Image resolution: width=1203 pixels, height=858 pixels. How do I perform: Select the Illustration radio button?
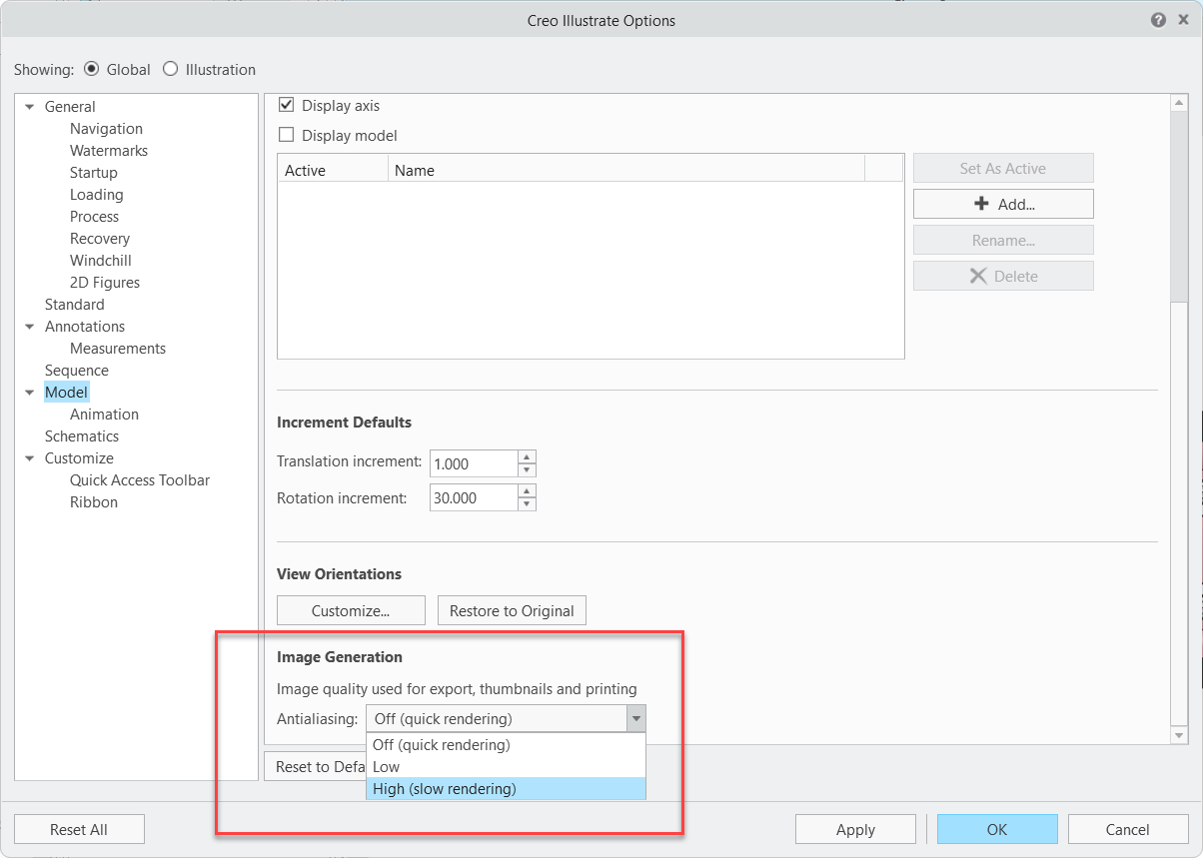pyautogui.click(x=170, y=69)
